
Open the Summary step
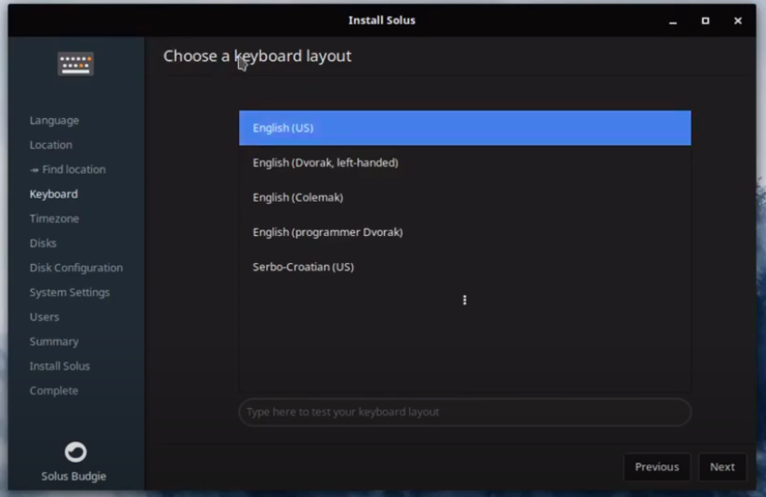tap(54, 342)
